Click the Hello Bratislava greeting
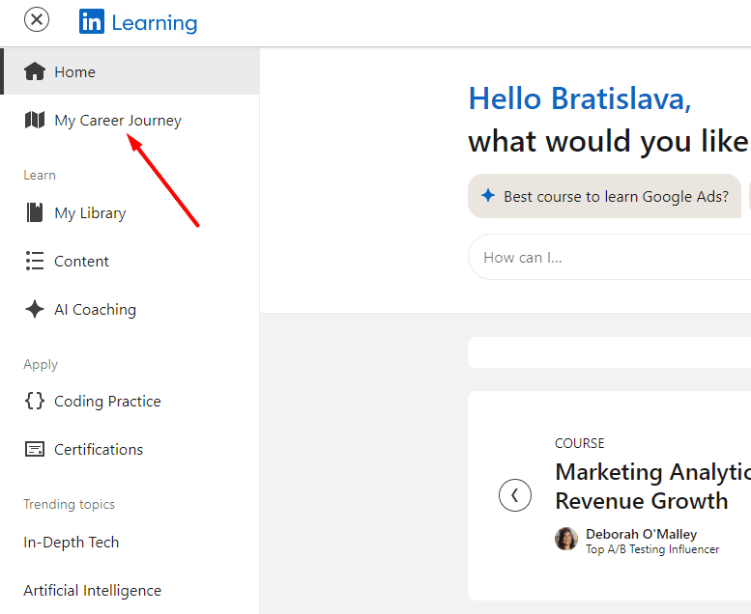Viewport: 751px width, 614px height. (x=580, y=99)
